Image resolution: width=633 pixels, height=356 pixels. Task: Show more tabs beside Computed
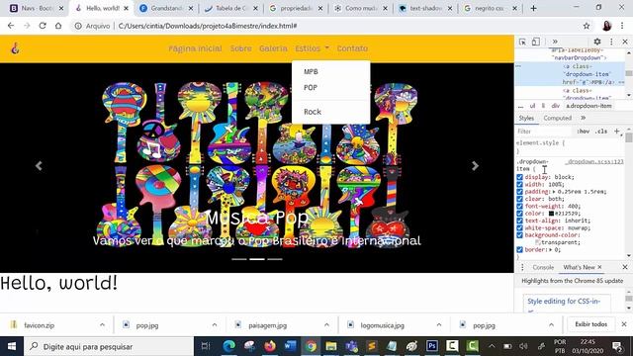[583, 118]
